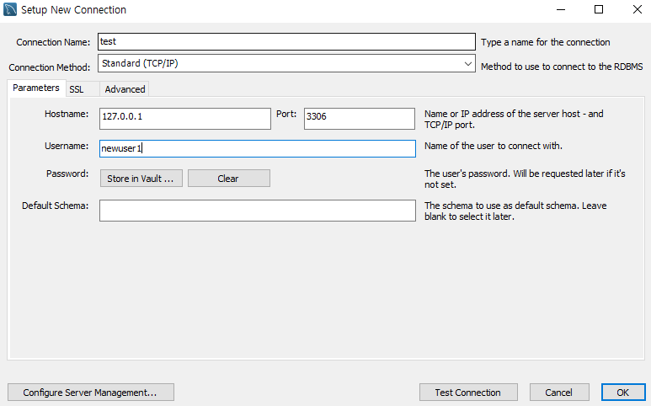Clear the stored password
This screenshot has height=406, width=651.
[x=229, y=179]
